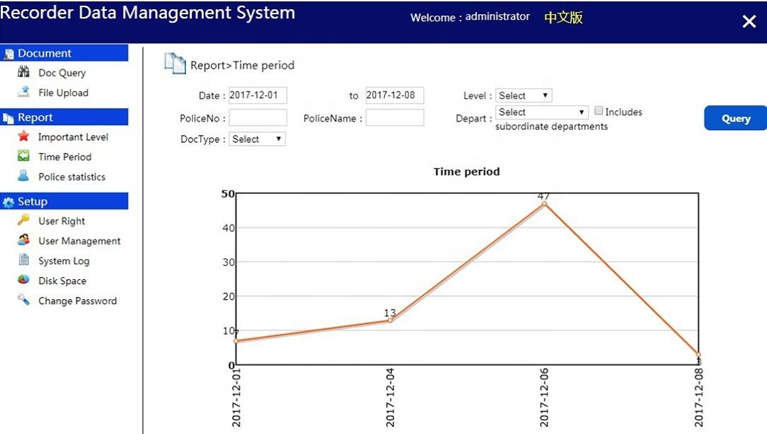Open the User Management menu item
Image resolution: width=767 pixels, height=434 pixels.
[x=80, y=241]
